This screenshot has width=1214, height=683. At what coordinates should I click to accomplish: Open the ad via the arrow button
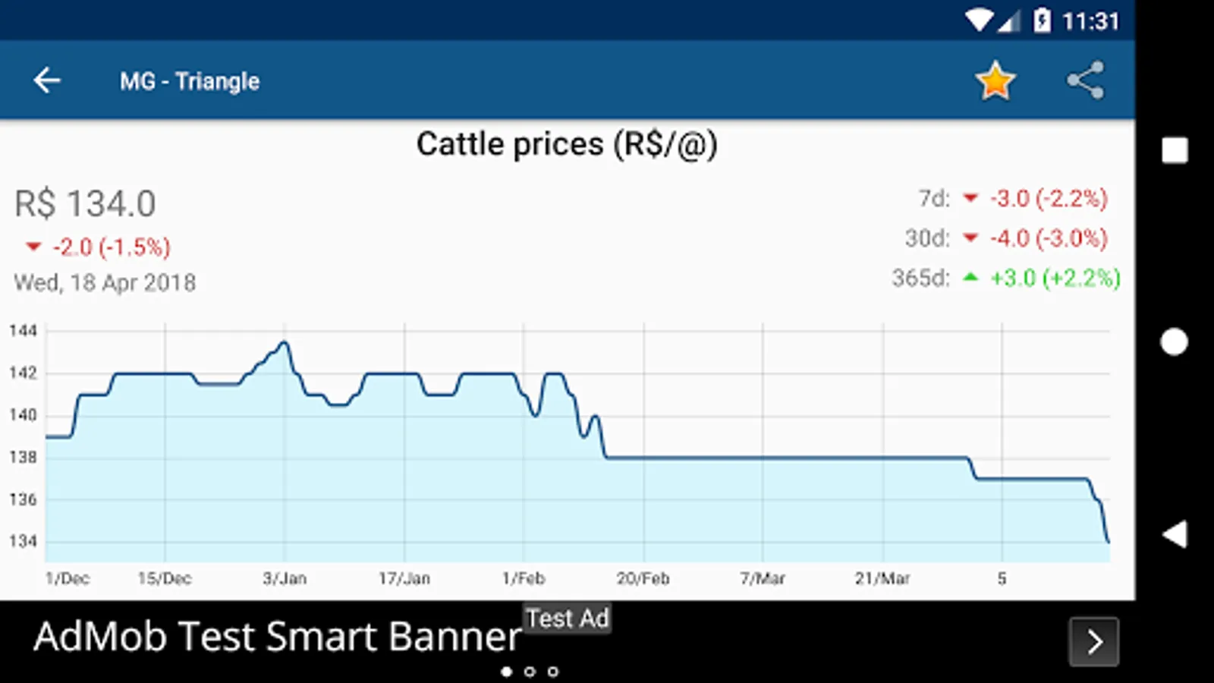[x=1093, y=642]
